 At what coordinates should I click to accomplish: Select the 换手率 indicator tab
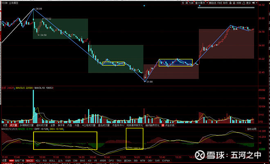point(61,125)
